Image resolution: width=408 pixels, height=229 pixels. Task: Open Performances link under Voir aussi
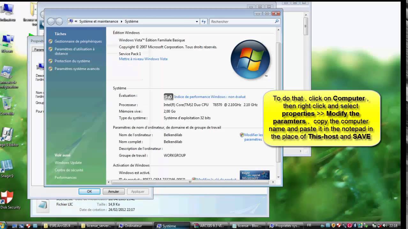pos(65,177)
